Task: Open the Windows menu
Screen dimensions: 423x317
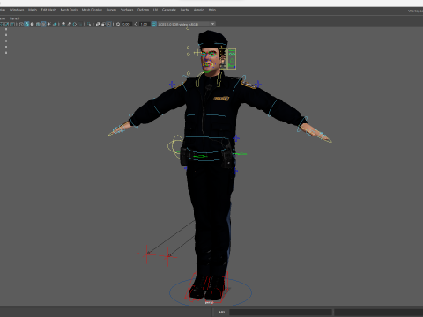Action: [17, 10]
